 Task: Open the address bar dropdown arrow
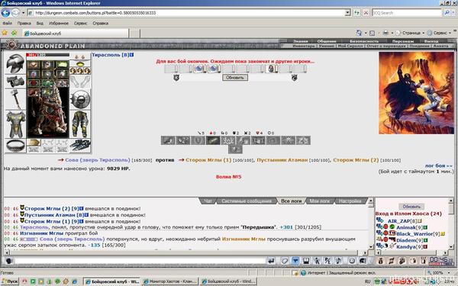(x=347, y=12)
